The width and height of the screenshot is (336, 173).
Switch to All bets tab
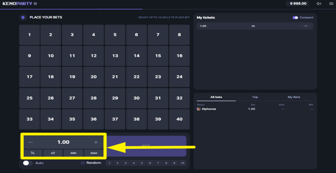tap(216, 97)
